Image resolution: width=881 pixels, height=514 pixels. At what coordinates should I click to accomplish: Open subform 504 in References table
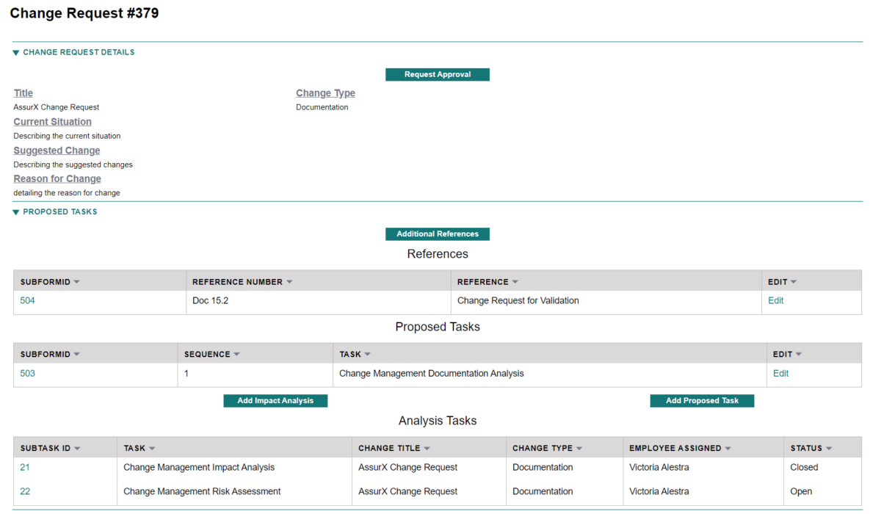27,300
